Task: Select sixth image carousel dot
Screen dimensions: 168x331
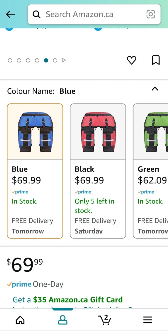Action: (x=55, y=60)
